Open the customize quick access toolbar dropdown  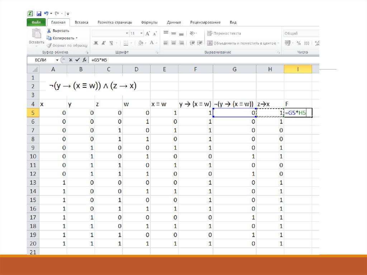click(x=68, y=14)
